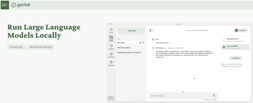The width and height of the screenshot is (253, 103).
Task: Click the "Anything to share?" message text
Action: [162, 43]
